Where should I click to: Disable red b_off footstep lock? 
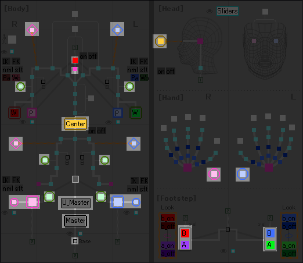tap(168, 226)
